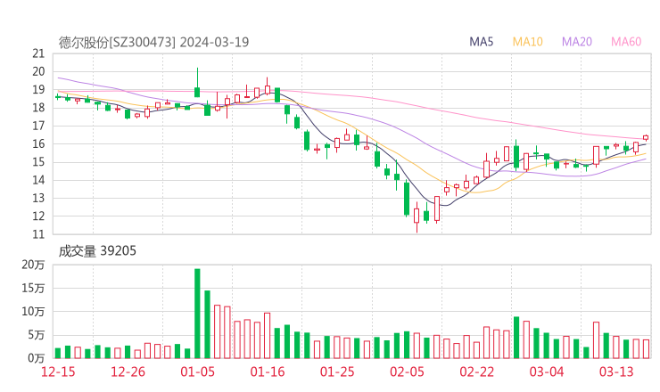660x392 pixels.
Task: Click the 03-13 date label
Action: 616,372
